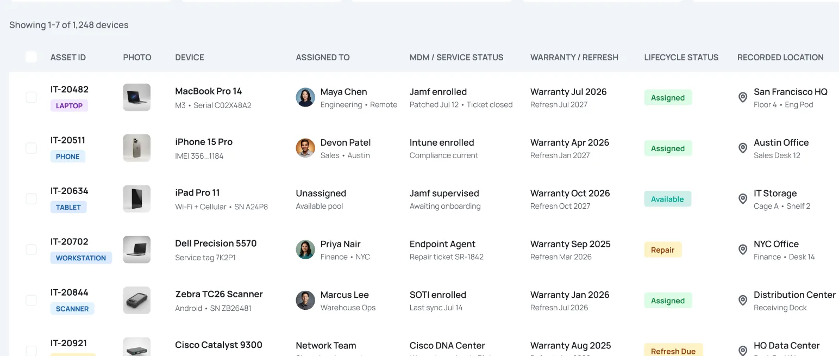Image resolution: width=839 pixels, height=356 pixels.
Task: Click Assigned status badge for MacBook Pro 14
Action: [x=668, y=98]
